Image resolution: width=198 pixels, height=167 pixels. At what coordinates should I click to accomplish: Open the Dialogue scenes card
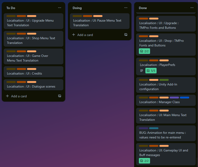pyautogui.click(x=33, y=85)
